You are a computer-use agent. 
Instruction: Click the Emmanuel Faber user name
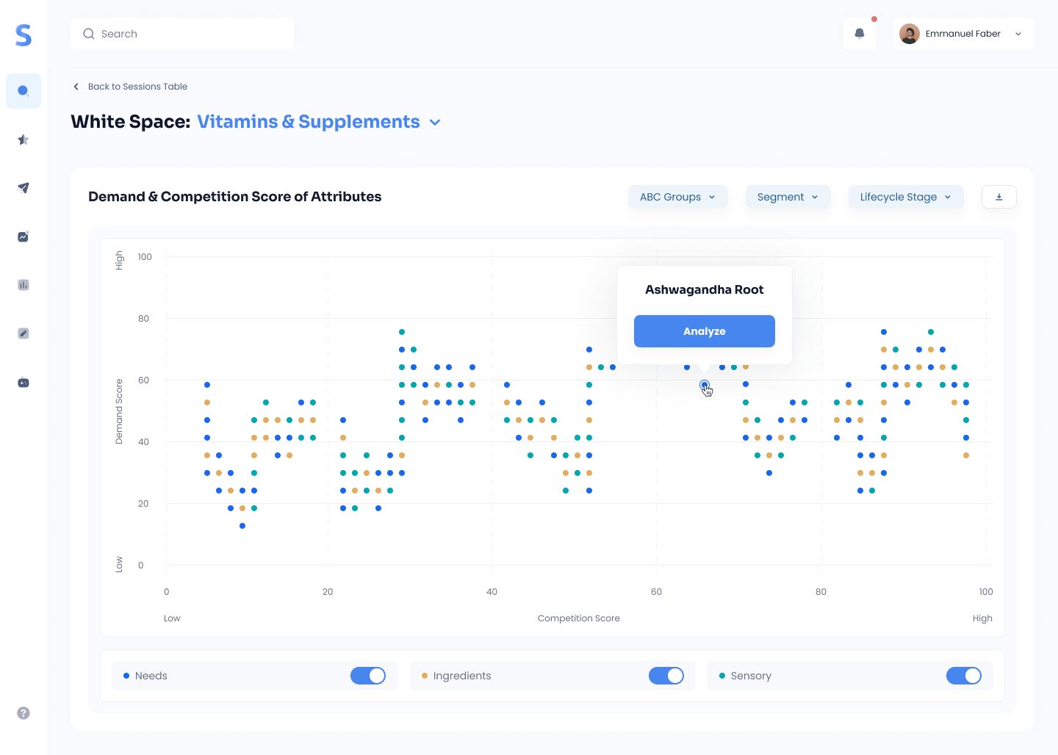(963, 34)
